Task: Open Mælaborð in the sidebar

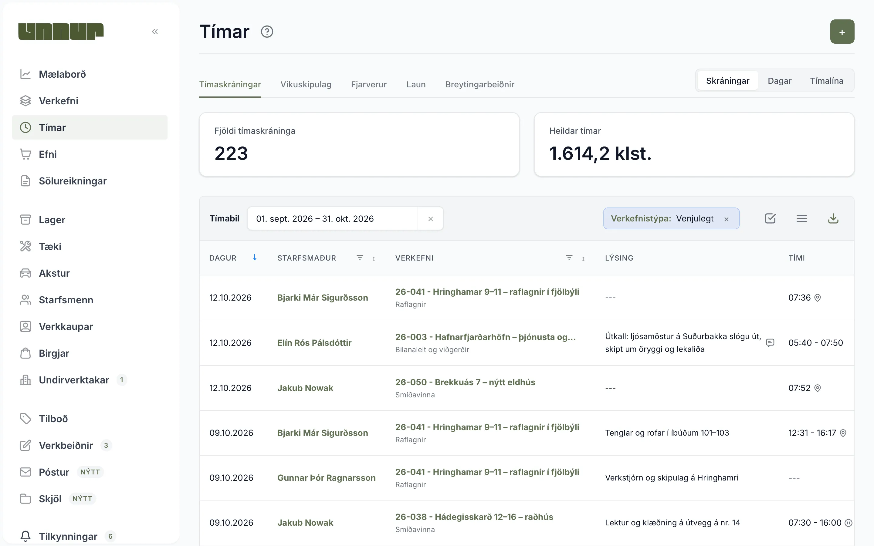Action: pyautogui.click(x=90, y=74)
